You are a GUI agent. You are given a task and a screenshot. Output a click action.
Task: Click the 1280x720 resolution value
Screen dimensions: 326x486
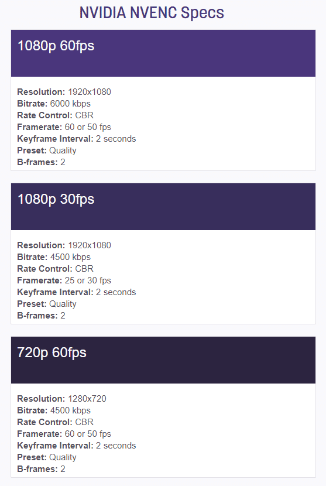(87, 399)
